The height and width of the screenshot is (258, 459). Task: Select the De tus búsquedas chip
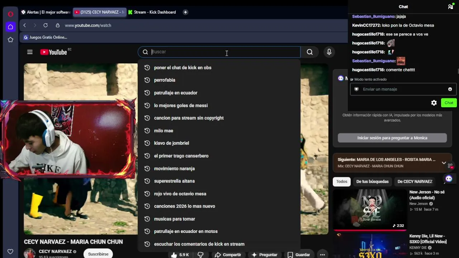pyautogui.click(x=372, y=182)
